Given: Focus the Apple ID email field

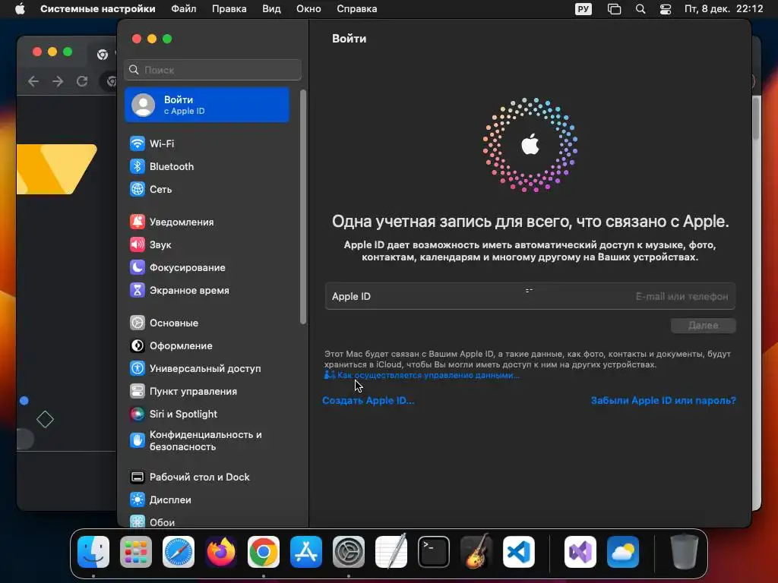Looking at the screenshot, I should 530,297.
